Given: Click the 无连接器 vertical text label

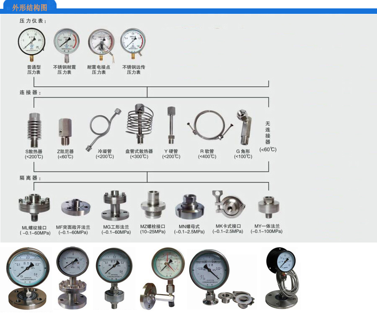Looking at the screenshot, I should [x=268, y=133].
